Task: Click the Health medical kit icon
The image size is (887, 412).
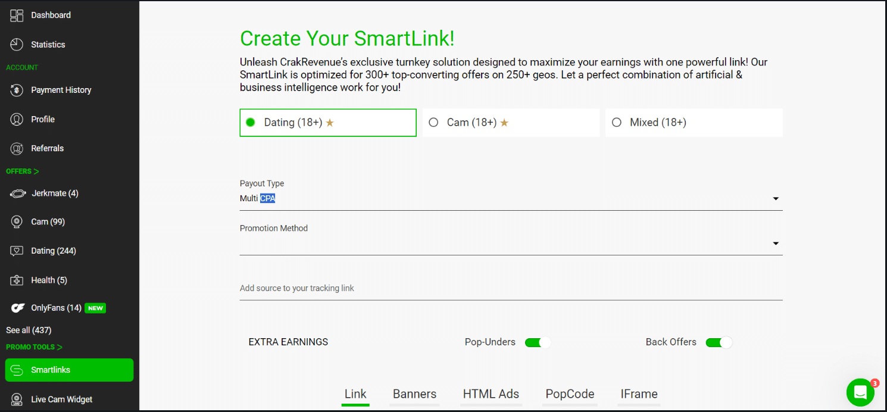Action: 17,280
